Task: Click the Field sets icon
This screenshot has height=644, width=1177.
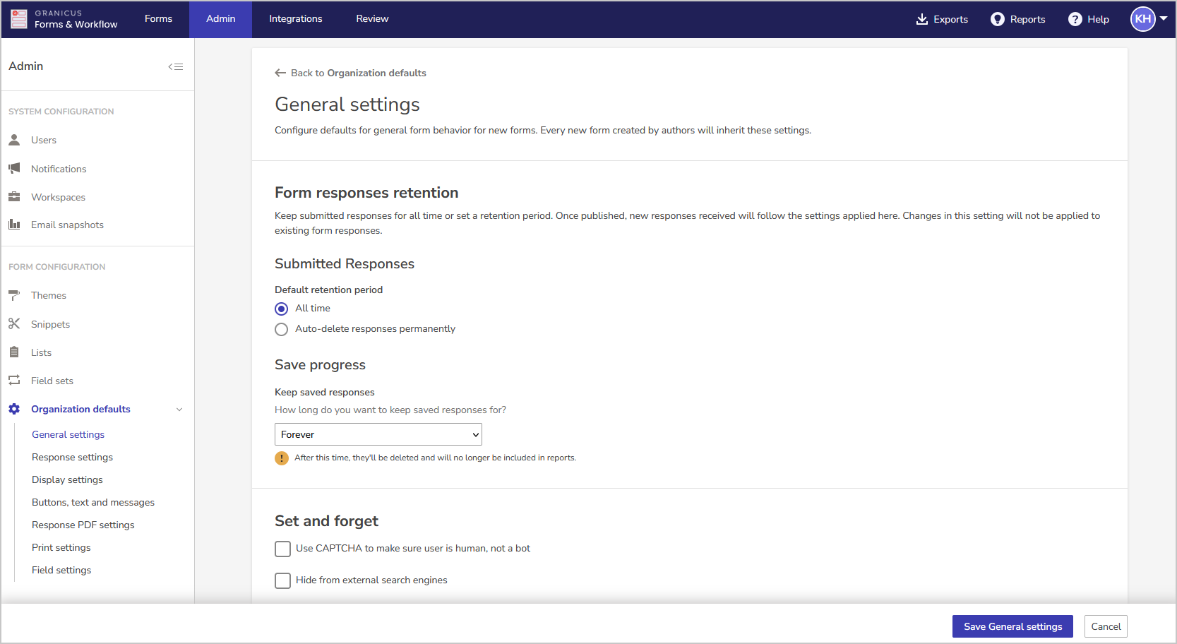Action: coord(14,380)
